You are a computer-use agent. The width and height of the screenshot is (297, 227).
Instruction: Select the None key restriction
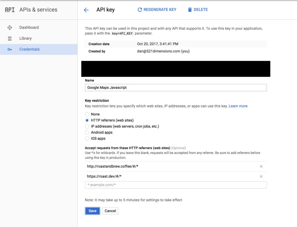(x=87, y=114)
